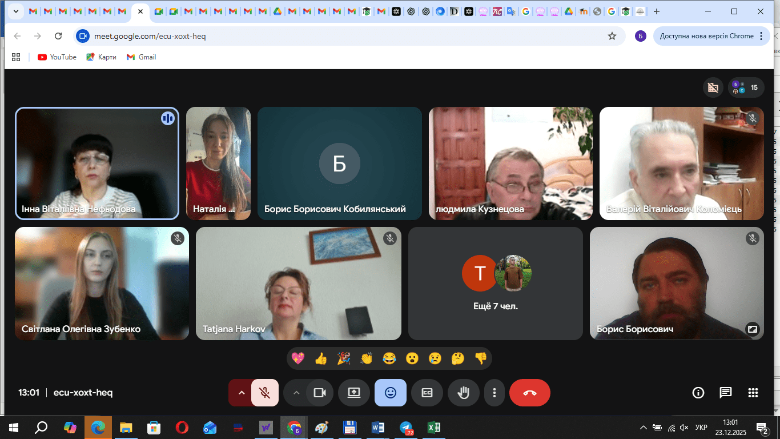780x439 pixels.
Task: Click the Gmail bookmark in bookmarks bar
Action: [x=141, y=57]
